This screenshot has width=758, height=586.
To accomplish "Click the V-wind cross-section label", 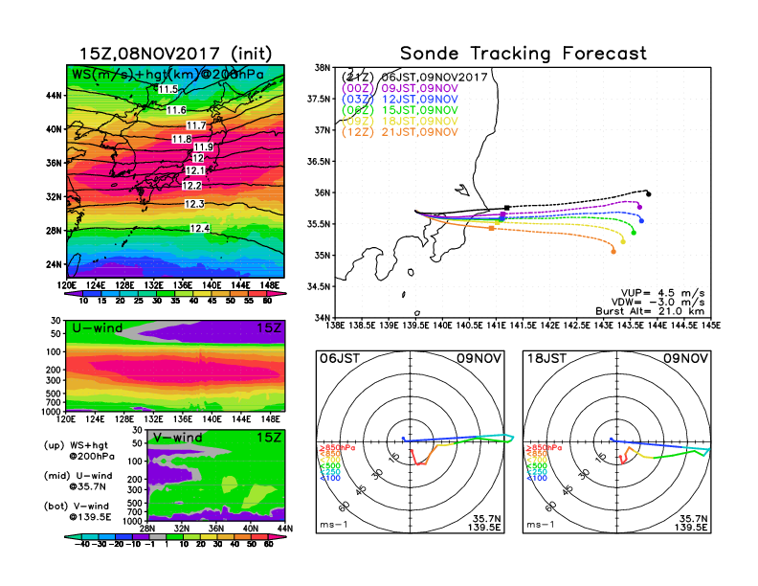I will (178, 438).
